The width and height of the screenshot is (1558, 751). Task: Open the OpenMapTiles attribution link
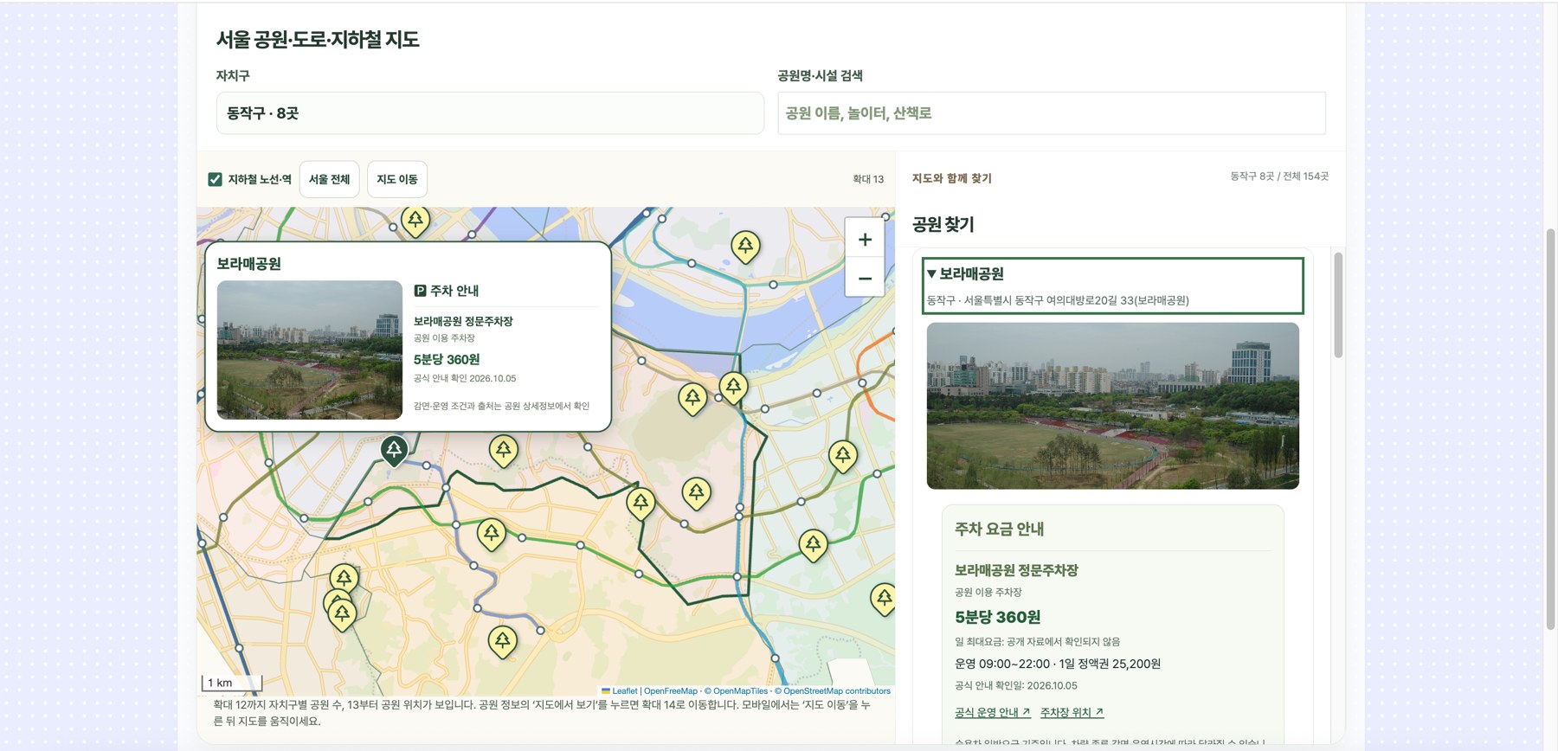click(x=737, y=690)
